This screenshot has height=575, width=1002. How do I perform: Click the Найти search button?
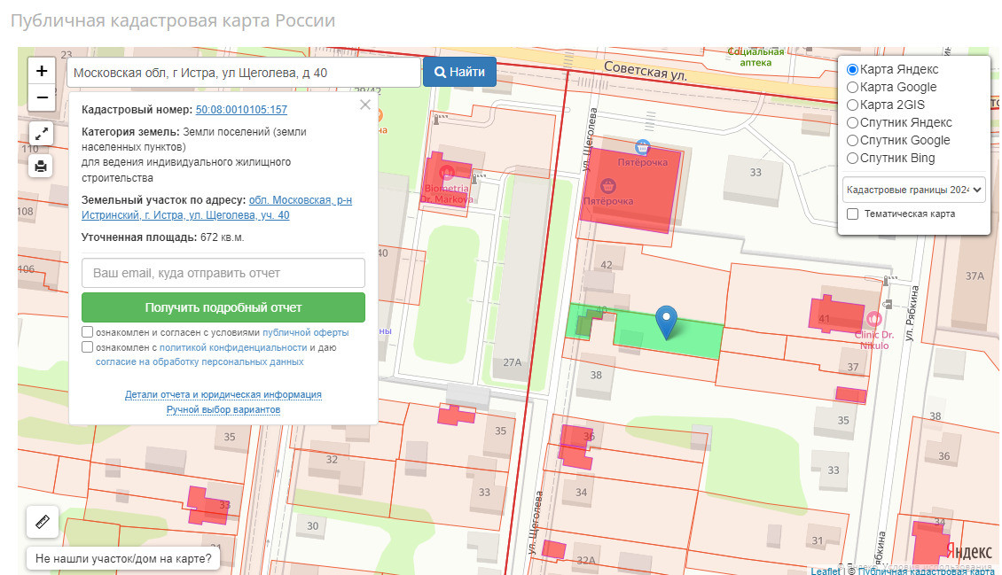(x=459, y=73)
